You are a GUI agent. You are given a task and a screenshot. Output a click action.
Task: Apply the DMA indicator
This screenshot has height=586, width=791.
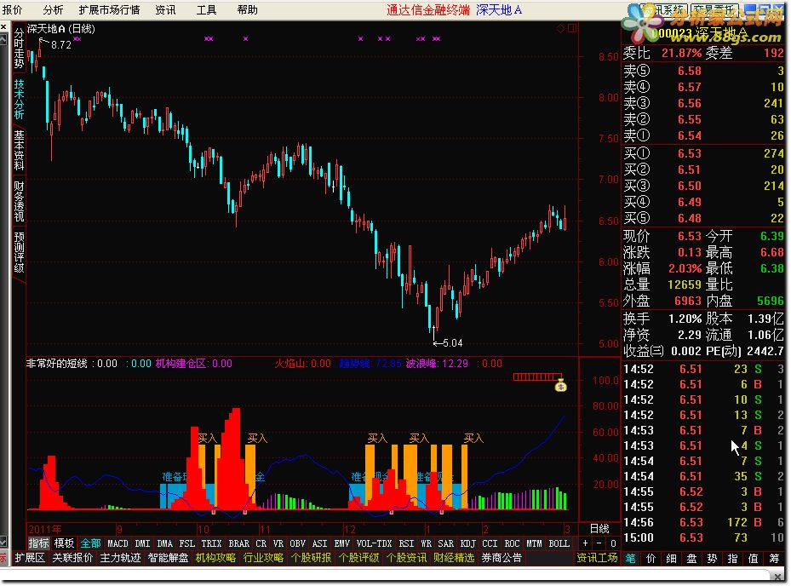point(165,543)
